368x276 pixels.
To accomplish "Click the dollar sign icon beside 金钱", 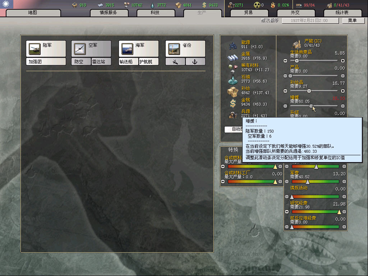I will 233,103.
